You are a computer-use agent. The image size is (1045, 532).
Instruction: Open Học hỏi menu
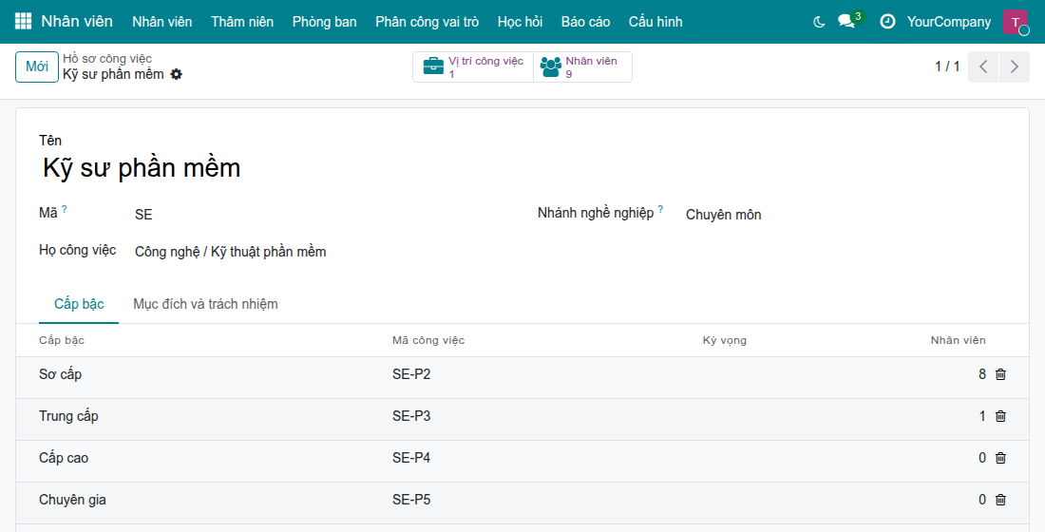click(x=520, y=22)
